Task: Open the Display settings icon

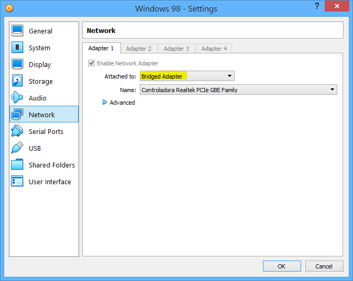Action: [17, 64]
